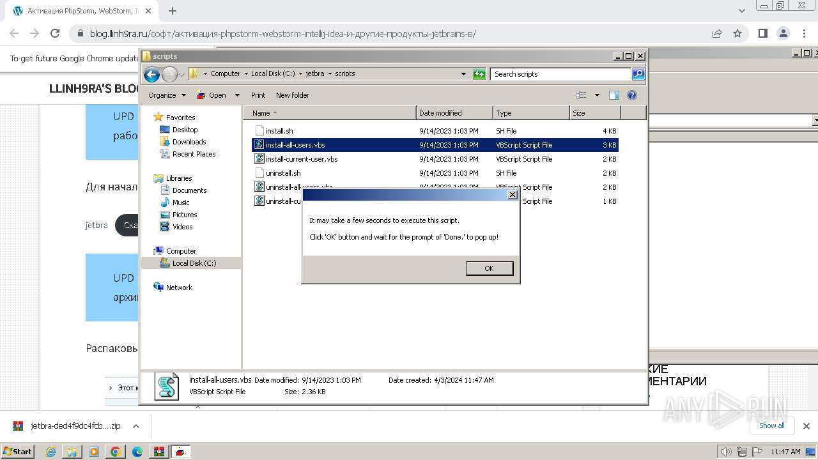Open jetbra zip download options chevron
The height and width of the screenshot is (460, 818).
[135, 426]
